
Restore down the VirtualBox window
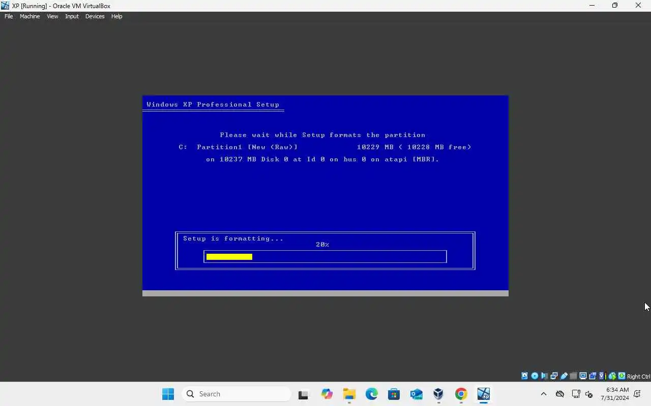615,6
